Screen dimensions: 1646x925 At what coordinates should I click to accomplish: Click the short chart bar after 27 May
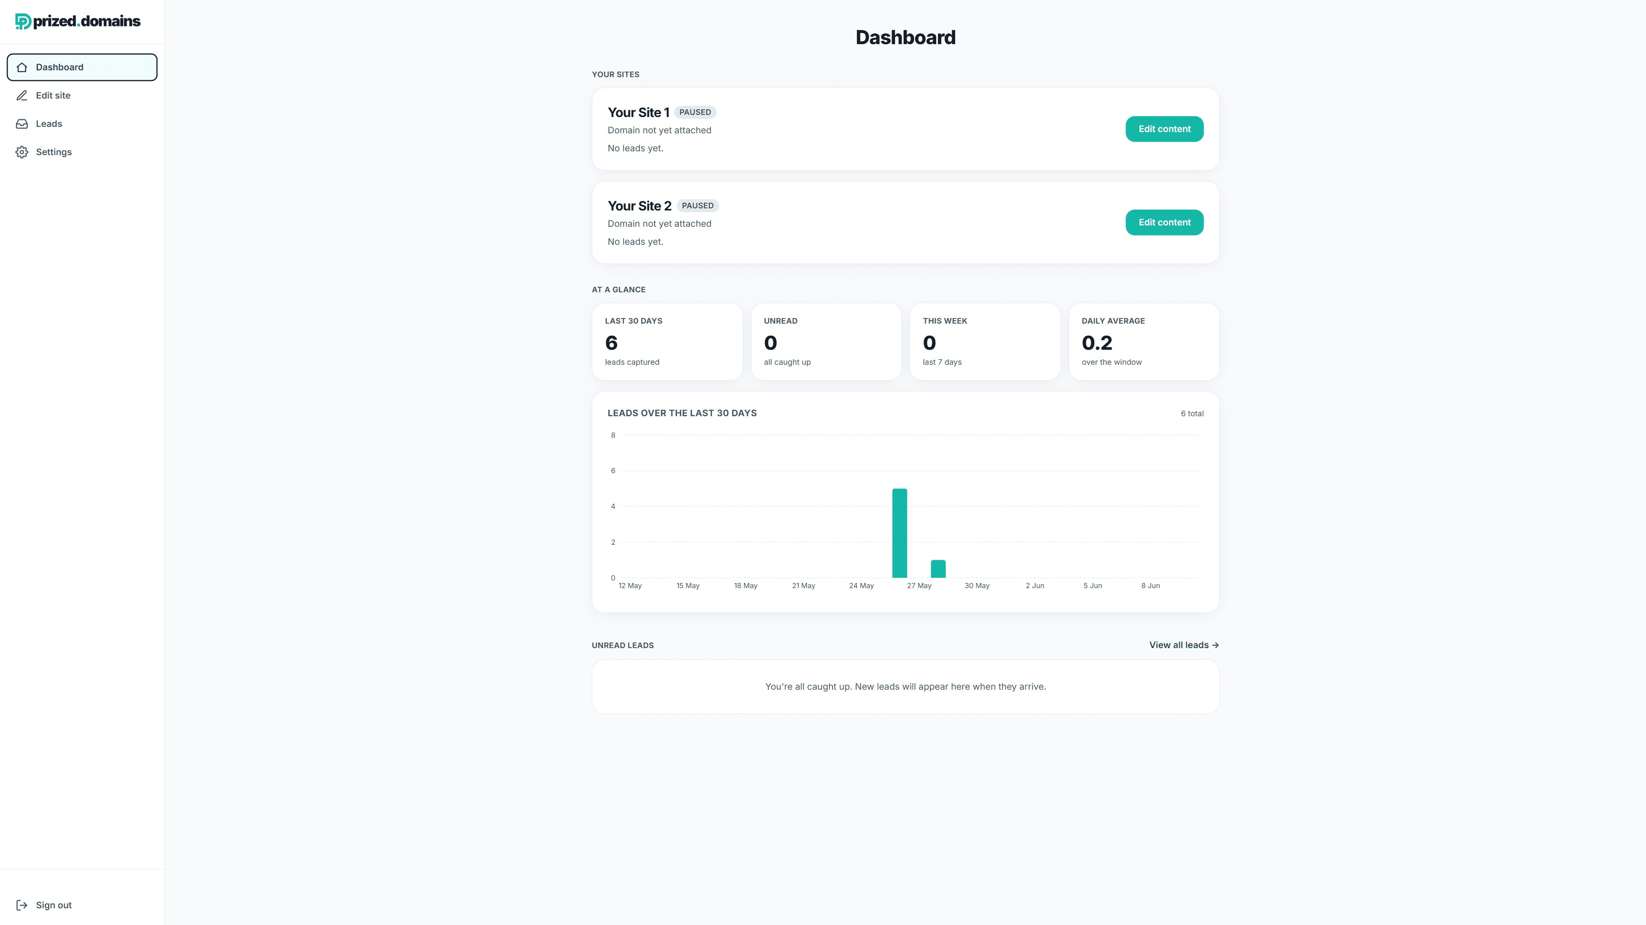[938, 569]
